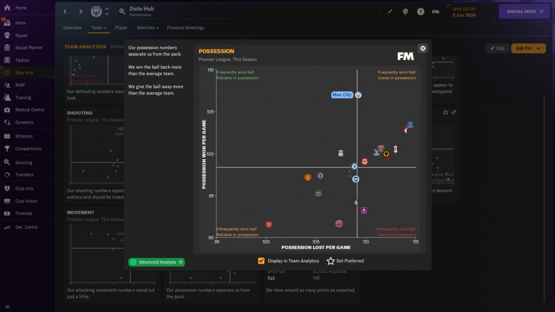Click the Advanced Analysis button

point(157,262)
